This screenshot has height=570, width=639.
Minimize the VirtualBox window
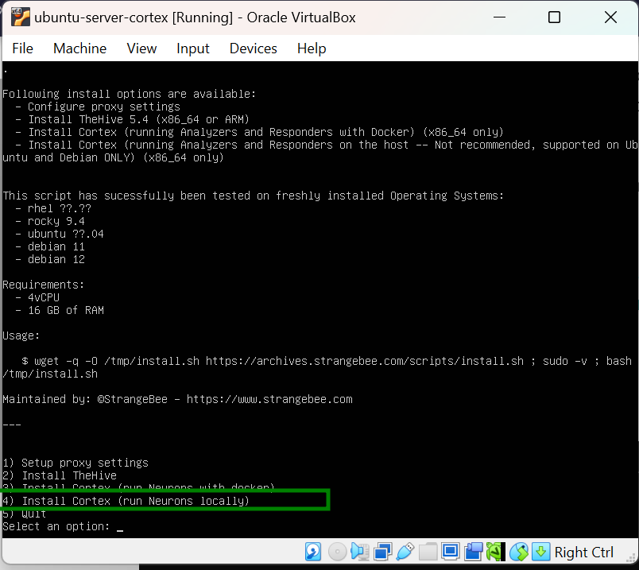click(x=499, y=17)
